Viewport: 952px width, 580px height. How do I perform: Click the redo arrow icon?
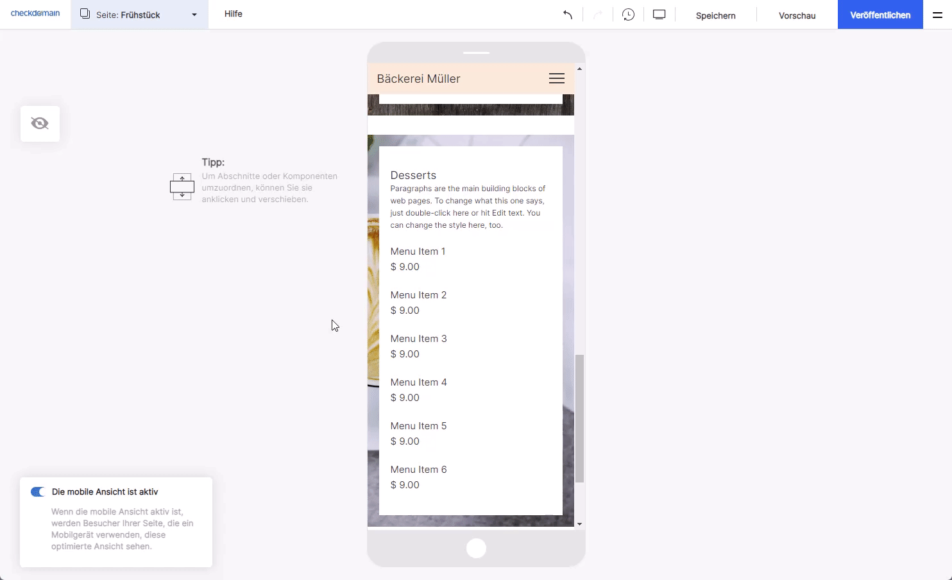point(598,15)
